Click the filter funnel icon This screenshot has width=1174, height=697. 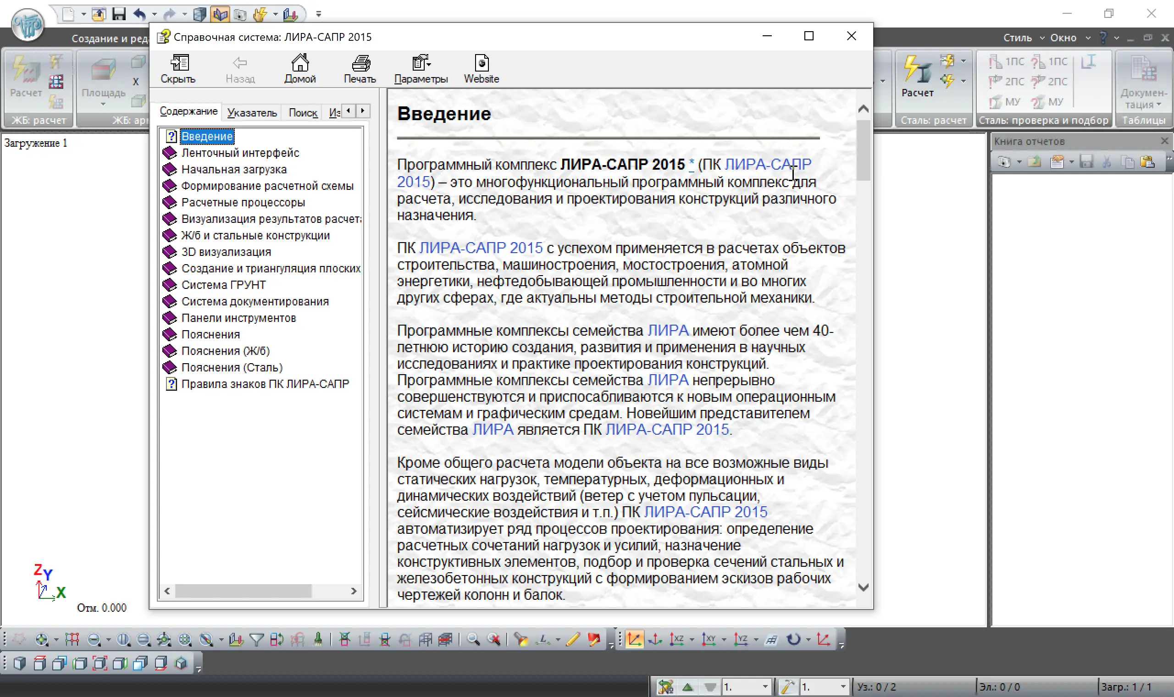256,639
